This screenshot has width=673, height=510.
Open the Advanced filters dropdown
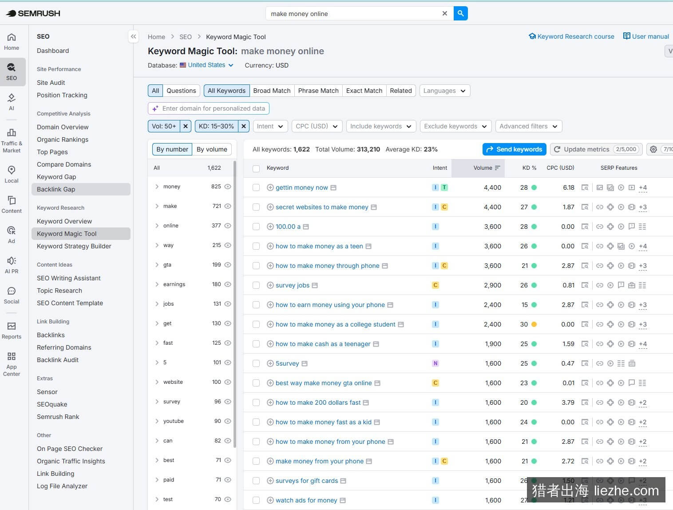tap(529, 126)
